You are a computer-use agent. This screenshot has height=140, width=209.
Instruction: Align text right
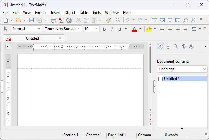[x=177, y=29]
